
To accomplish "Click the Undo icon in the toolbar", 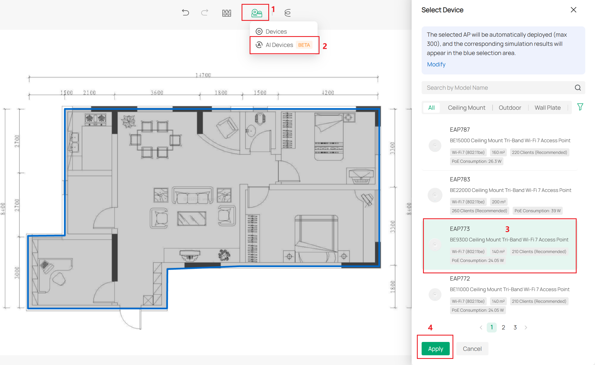I will pyautogui.click(x=186, y=12).
